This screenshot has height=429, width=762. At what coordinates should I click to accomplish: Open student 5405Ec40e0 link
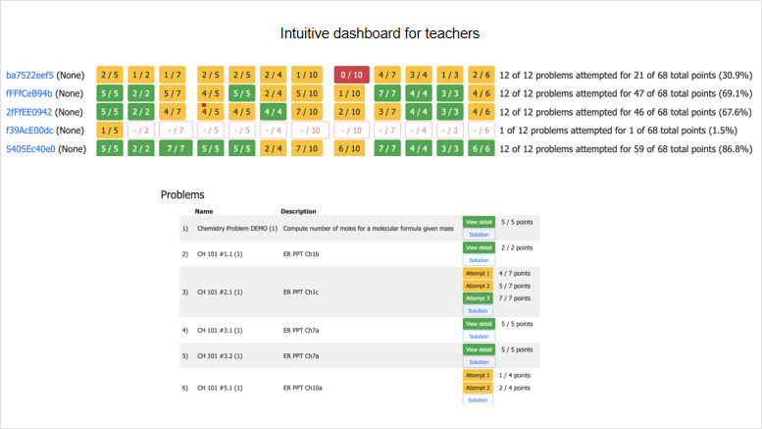click(29, 149)
